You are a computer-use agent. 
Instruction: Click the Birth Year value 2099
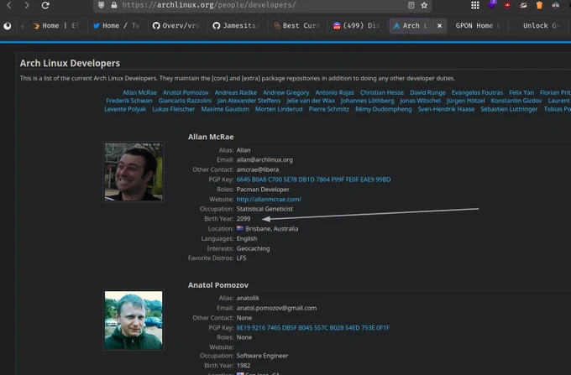pos(244,219)
